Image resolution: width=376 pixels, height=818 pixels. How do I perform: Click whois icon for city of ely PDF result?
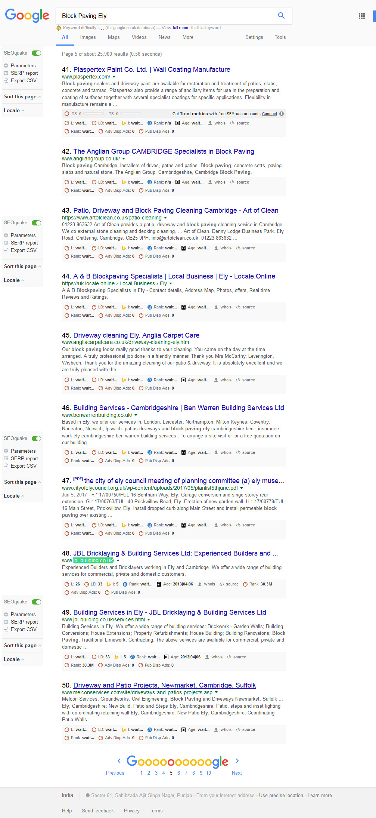coord(216,525)
